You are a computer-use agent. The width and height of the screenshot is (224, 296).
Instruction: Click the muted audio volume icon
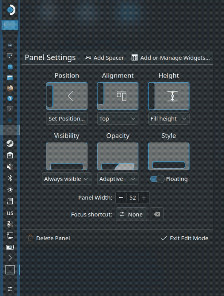(10, 167)
